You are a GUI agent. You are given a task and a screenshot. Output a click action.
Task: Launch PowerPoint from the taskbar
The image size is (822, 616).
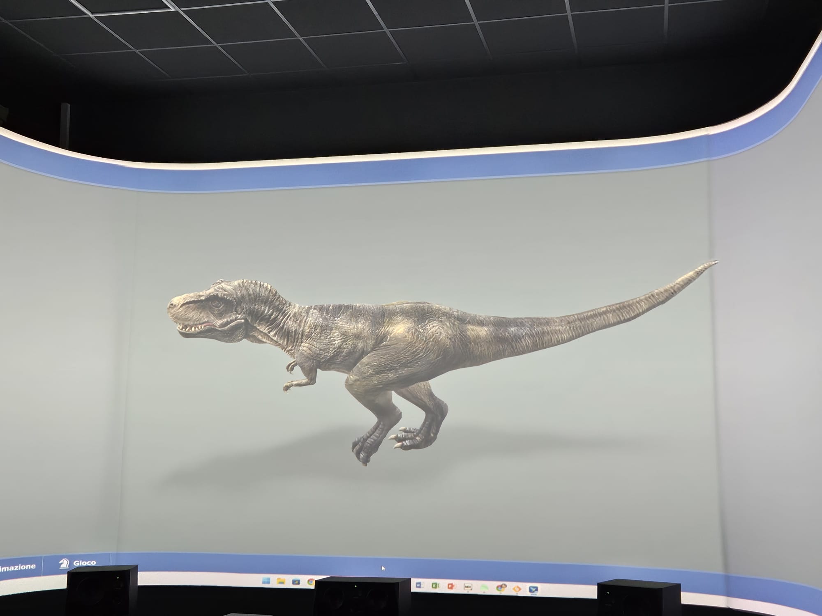452,586
